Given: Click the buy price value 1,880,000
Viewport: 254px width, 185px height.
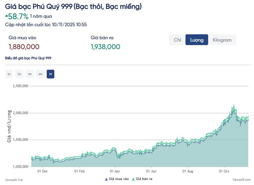Looking at the screenshot, I should point(24,47).
